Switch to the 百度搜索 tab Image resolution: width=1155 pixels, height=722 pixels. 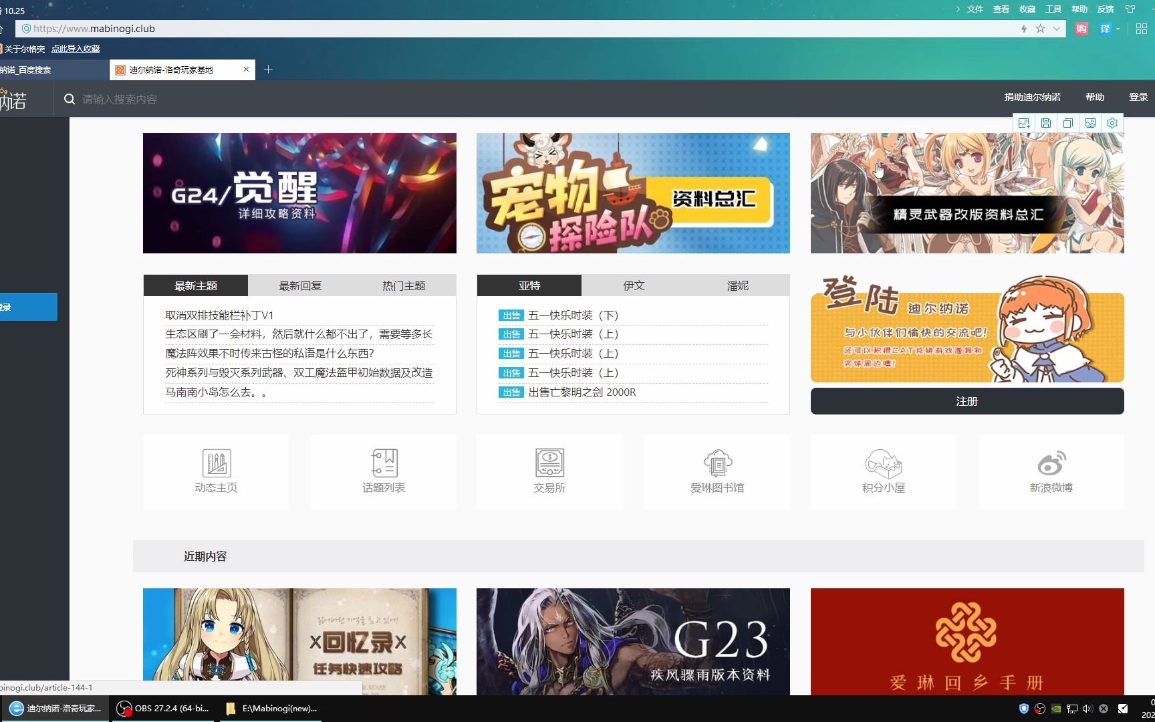(x=53, y=70)
